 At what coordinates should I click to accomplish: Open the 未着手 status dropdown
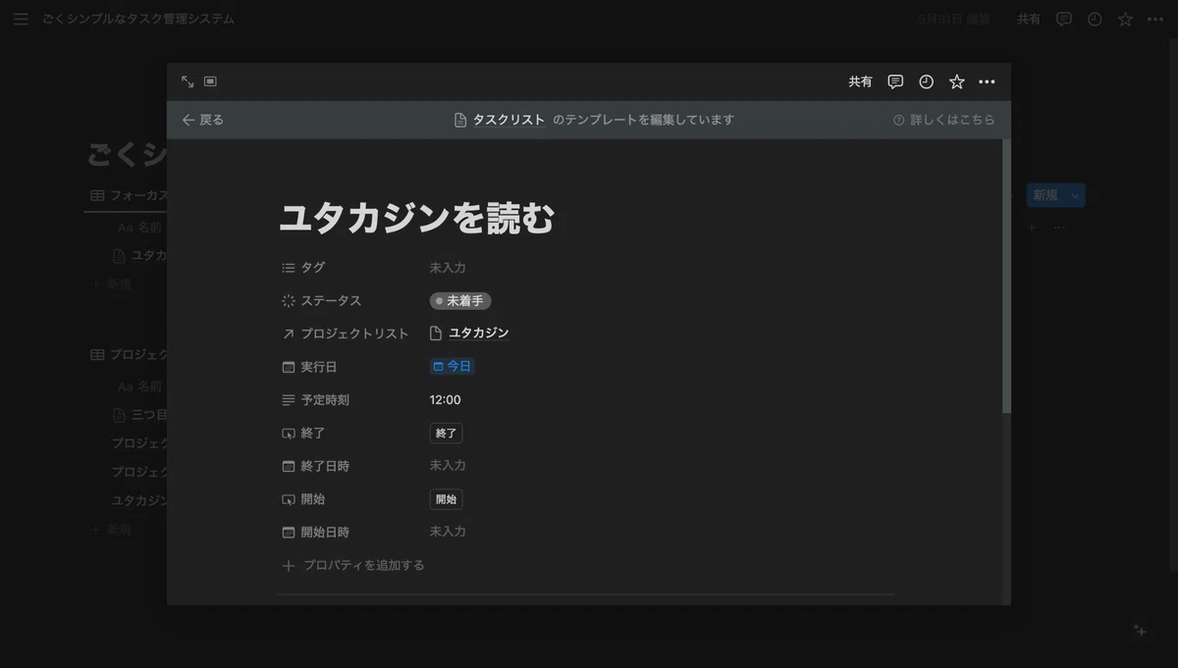(460, 301)
